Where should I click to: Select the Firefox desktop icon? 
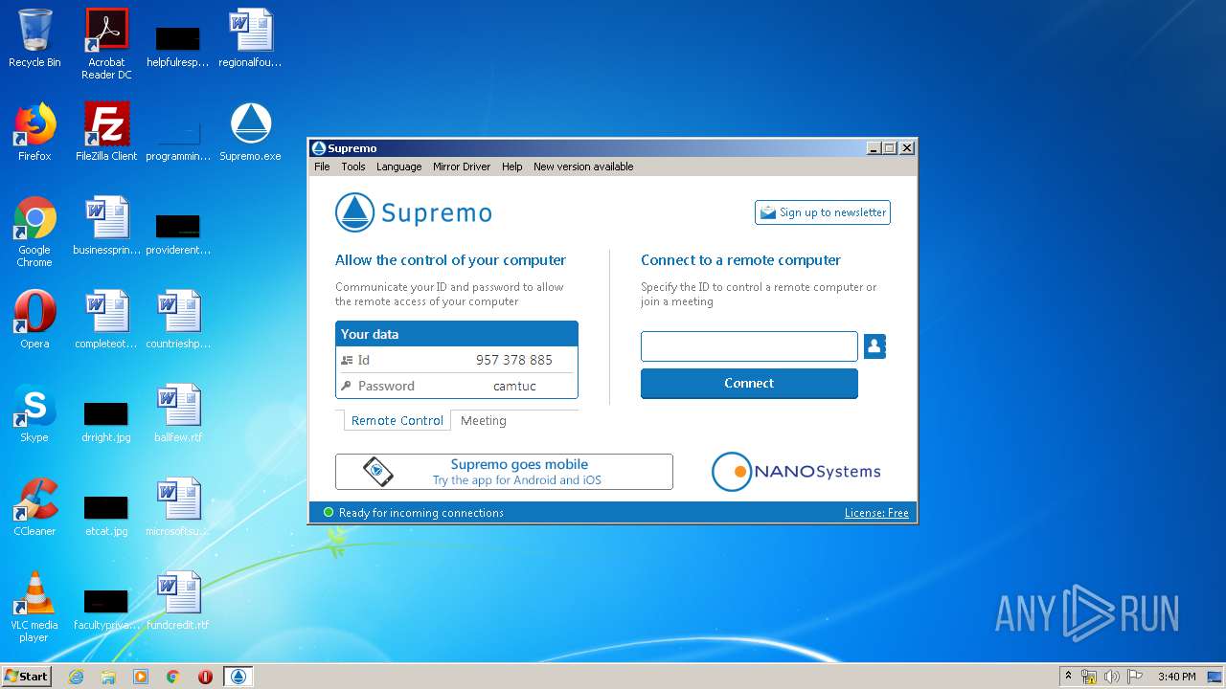(34, 132)
